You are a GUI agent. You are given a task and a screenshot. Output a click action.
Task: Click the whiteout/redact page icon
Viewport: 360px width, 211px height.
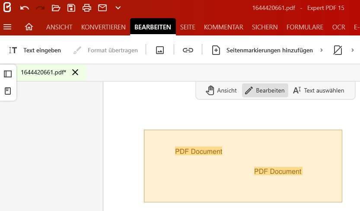(x=338, y=50)
